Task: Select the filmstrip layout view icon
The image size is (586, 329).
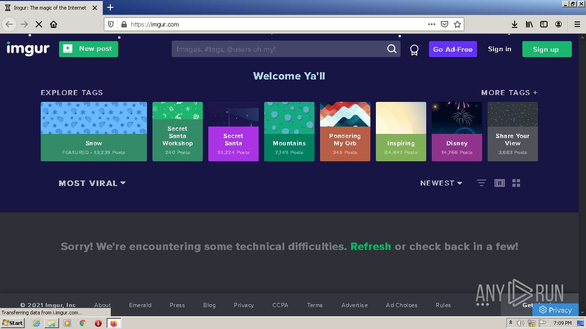Action: pos(499,183)
